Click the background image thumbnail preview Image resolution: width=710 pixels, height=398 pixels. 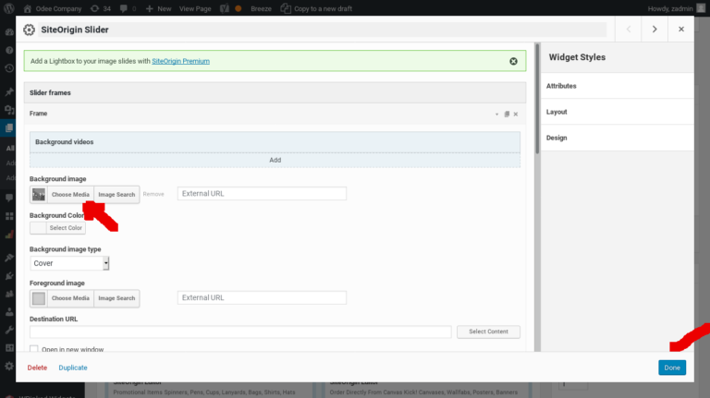click(x=38, y=194)
